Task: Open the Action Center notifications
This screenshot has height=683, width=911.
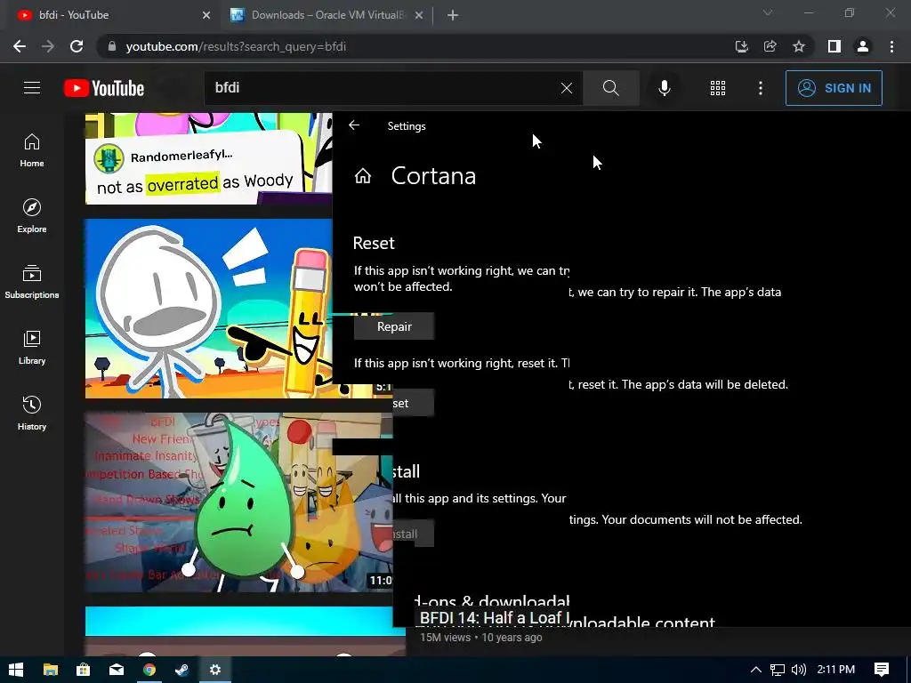Action: click(x=882, y=670)
